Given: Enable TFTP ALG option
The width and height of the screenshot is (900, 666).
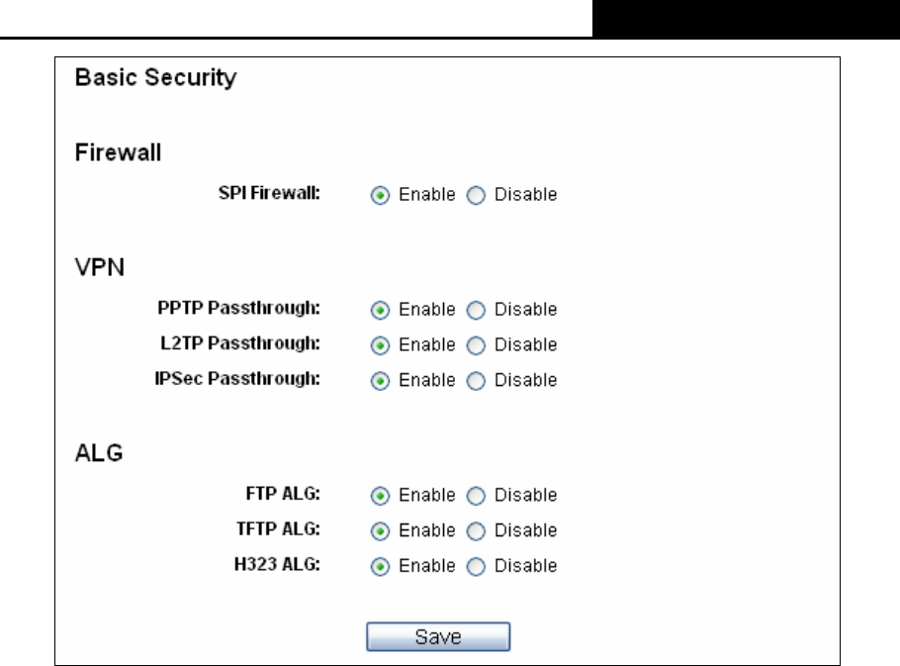Looking at the screenshot, I should click(380, 531).
